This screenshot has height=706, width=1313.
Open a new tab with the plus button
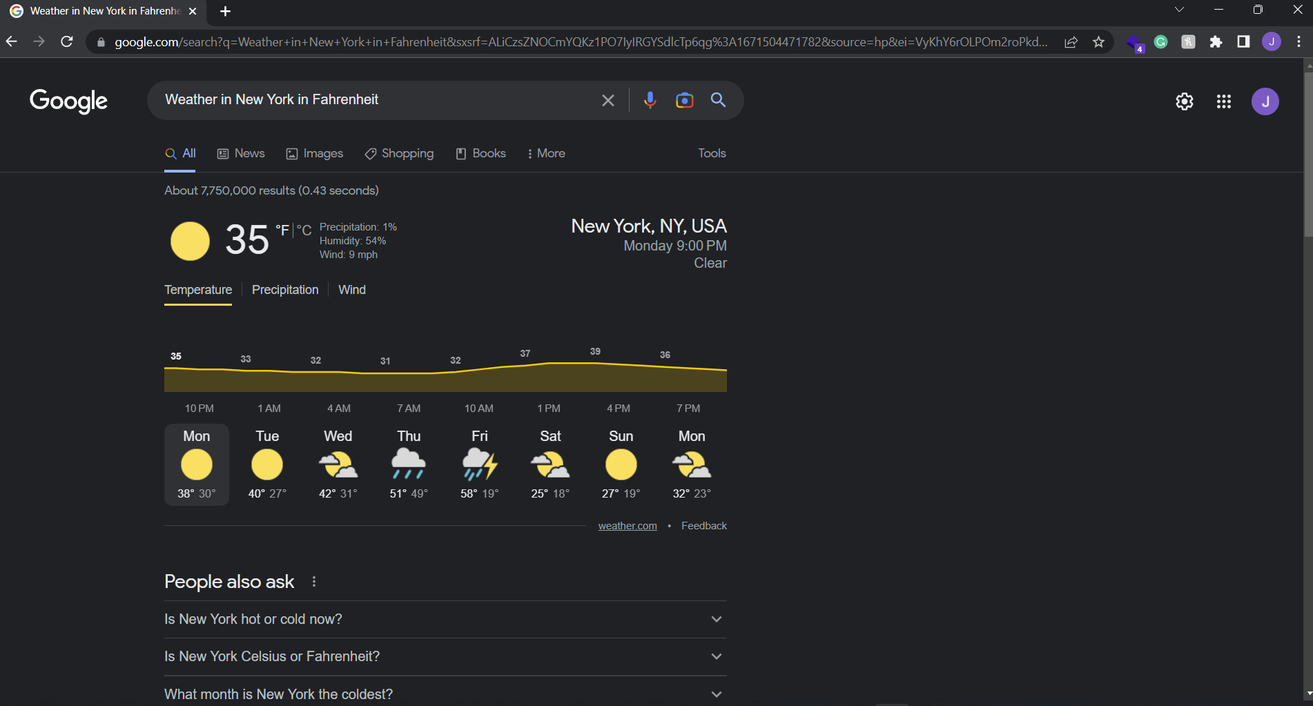click(225, 11)
